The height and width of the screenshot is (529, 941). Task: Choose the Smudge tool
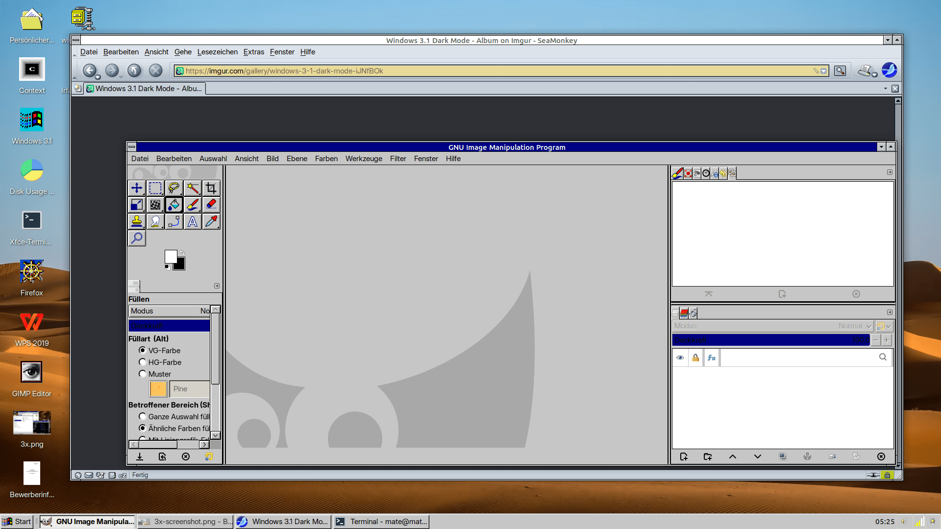click(155, 221)
